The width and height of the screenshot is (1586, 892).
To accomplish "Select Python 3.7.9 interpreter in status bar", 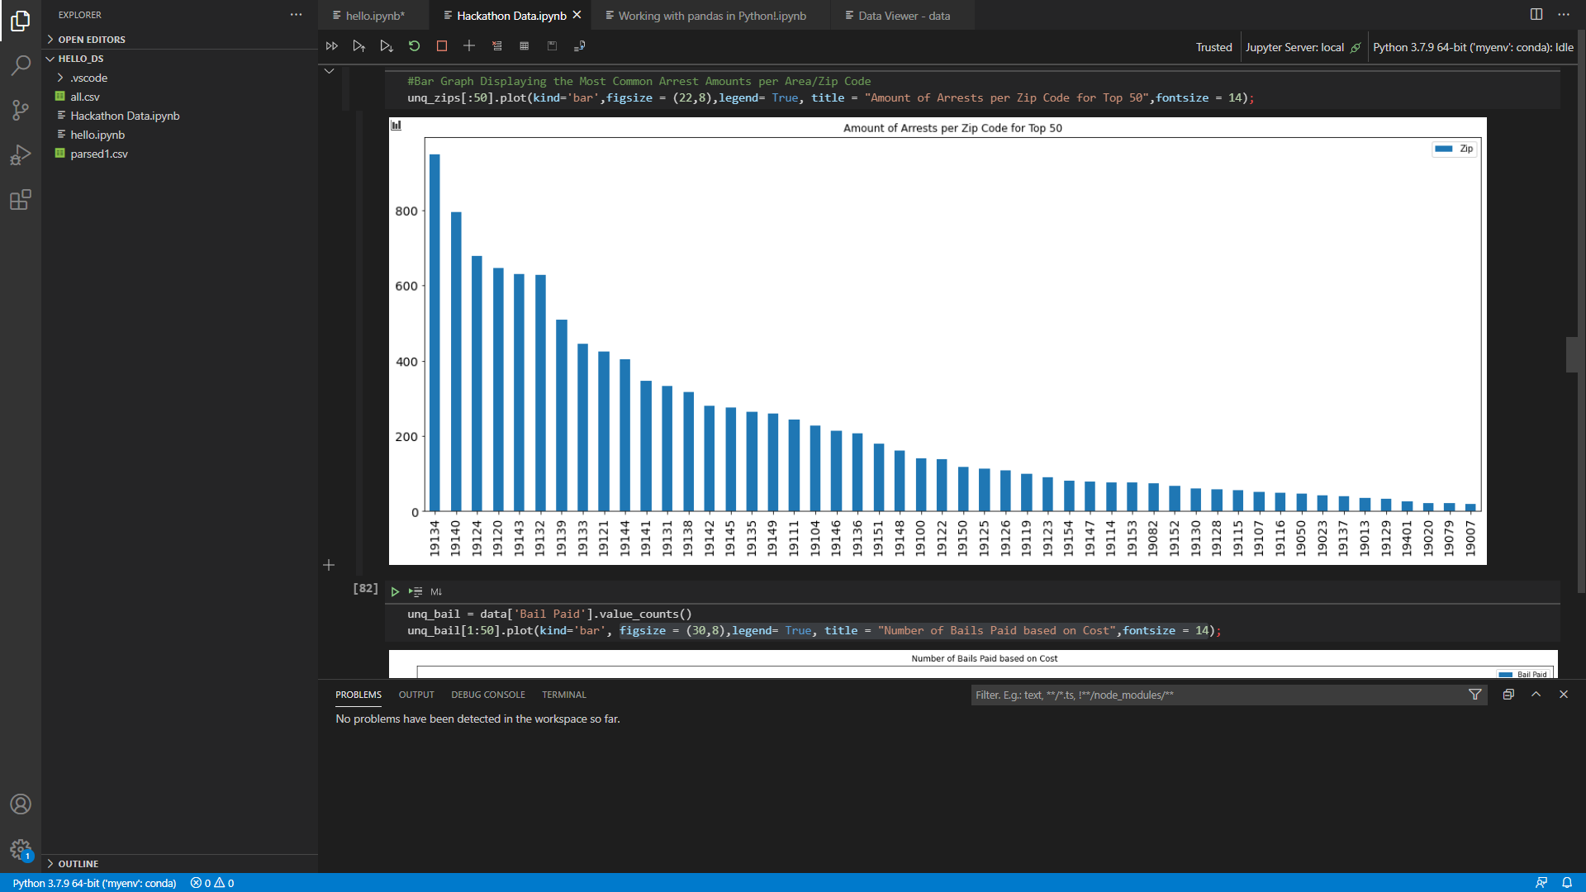I will [x=94, y=883].
